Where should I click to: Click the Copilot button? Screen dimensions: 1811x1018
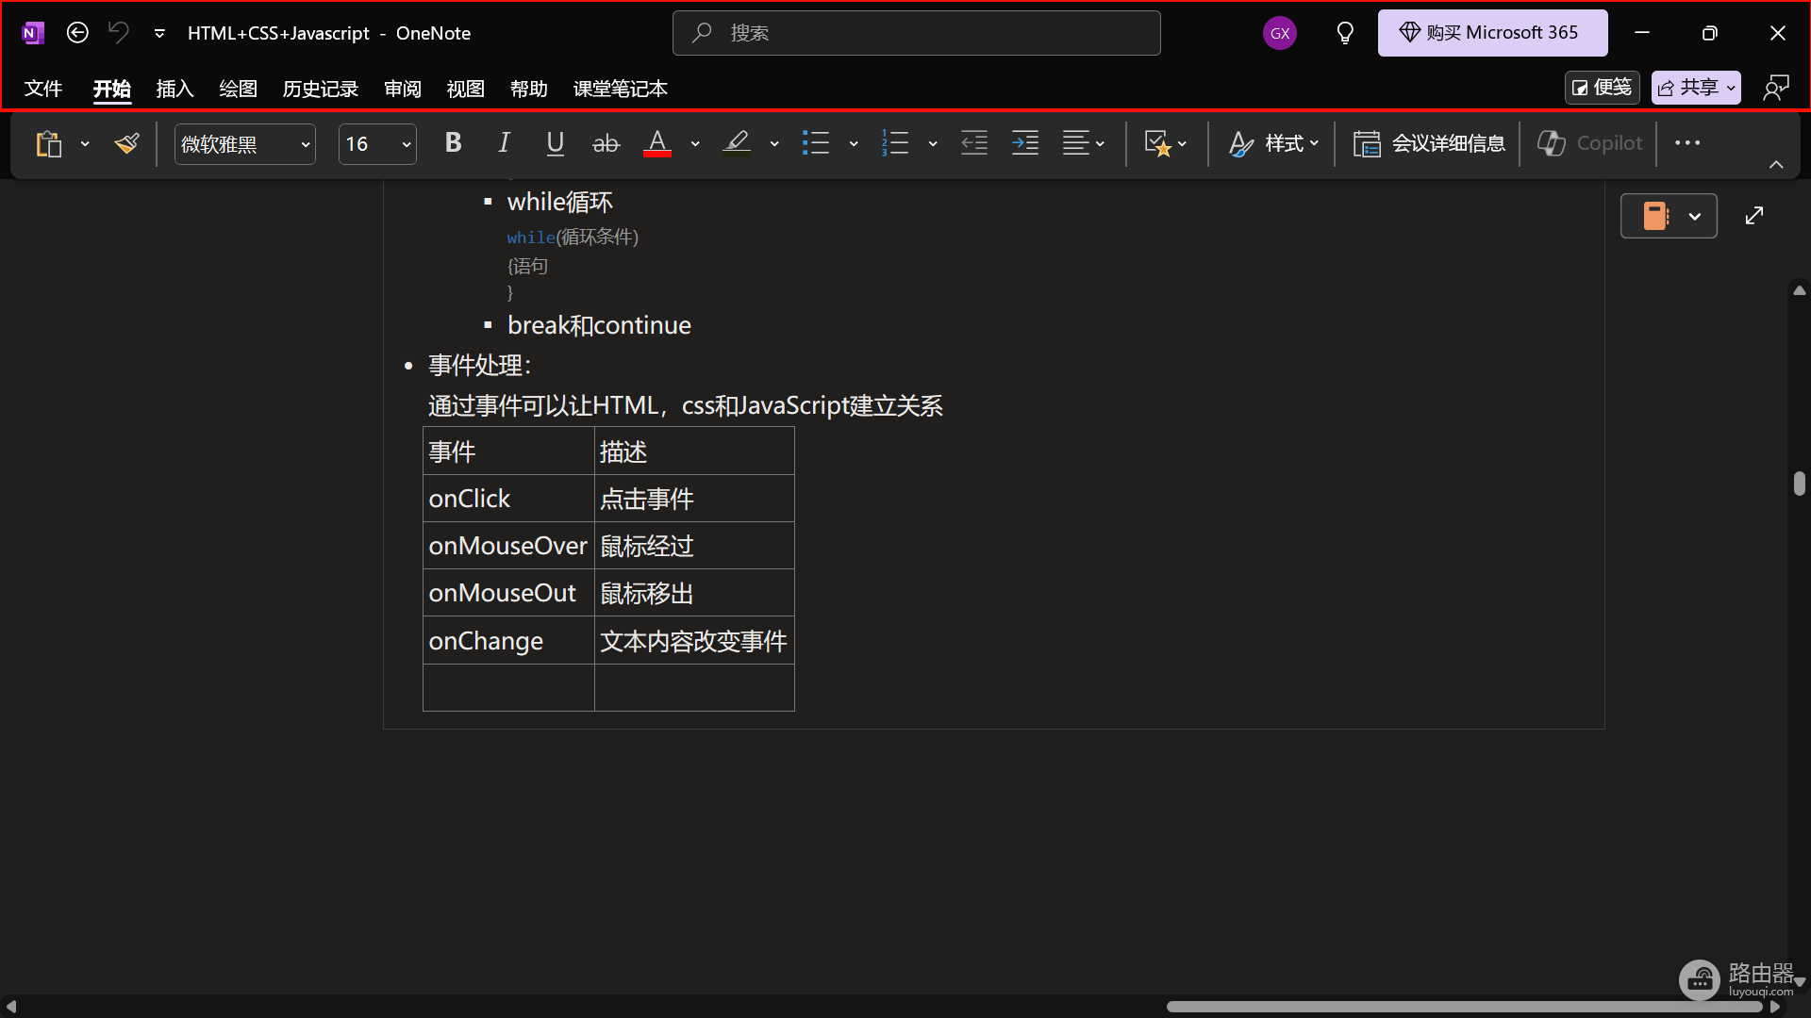point(1590,143)
